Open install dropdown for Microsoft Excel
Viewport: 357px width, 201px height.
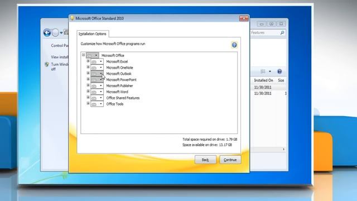(97, 61)
